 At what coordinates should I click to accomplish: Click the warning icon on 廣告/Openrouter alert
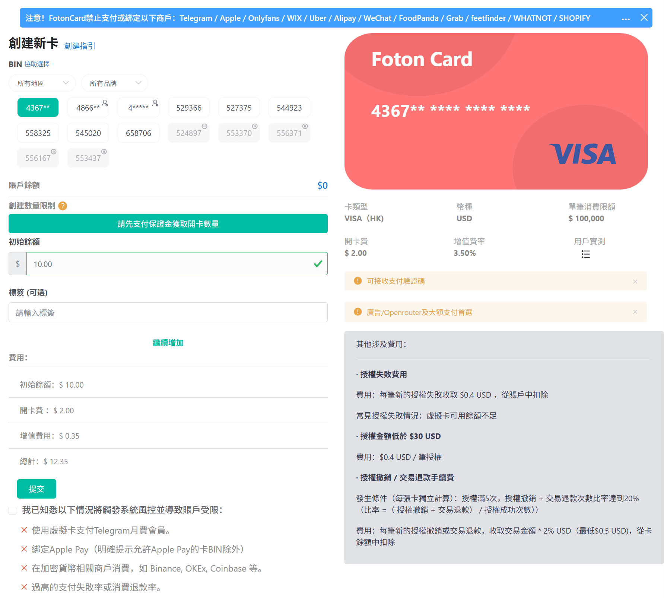click(358, 312)
